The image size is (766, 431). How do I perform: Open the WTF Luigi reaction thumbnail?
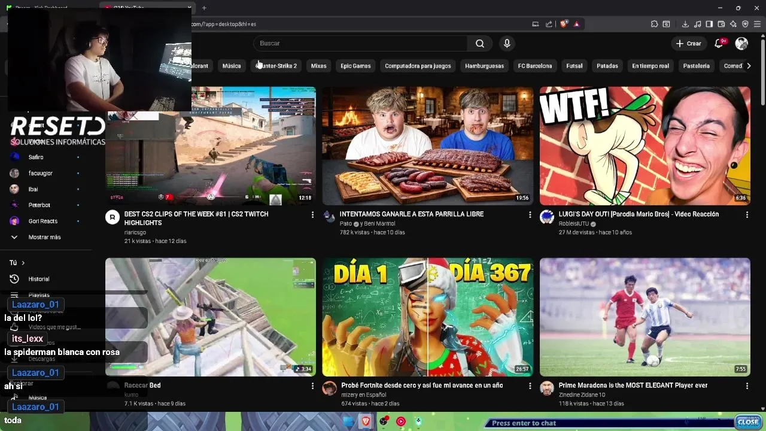pyautogui.click(x=645, y=146)
